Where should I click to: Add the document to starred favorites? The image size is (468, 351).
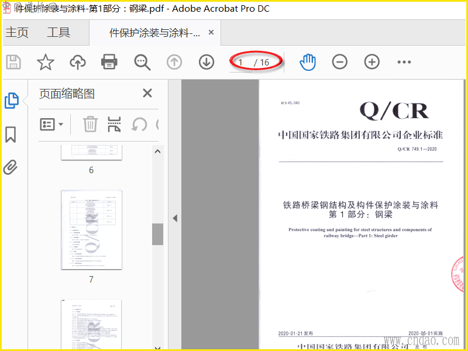(x=46, y=62)
